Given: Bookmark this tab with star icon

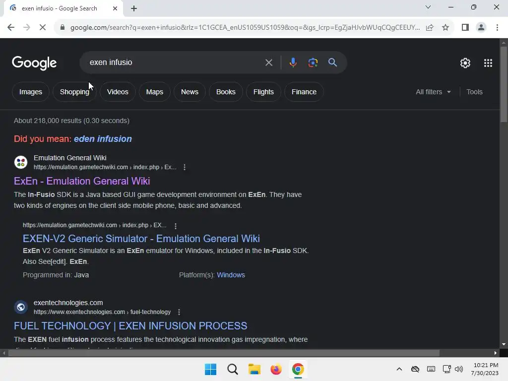Looking at the screenshot, I should click(x=445, y=28).
